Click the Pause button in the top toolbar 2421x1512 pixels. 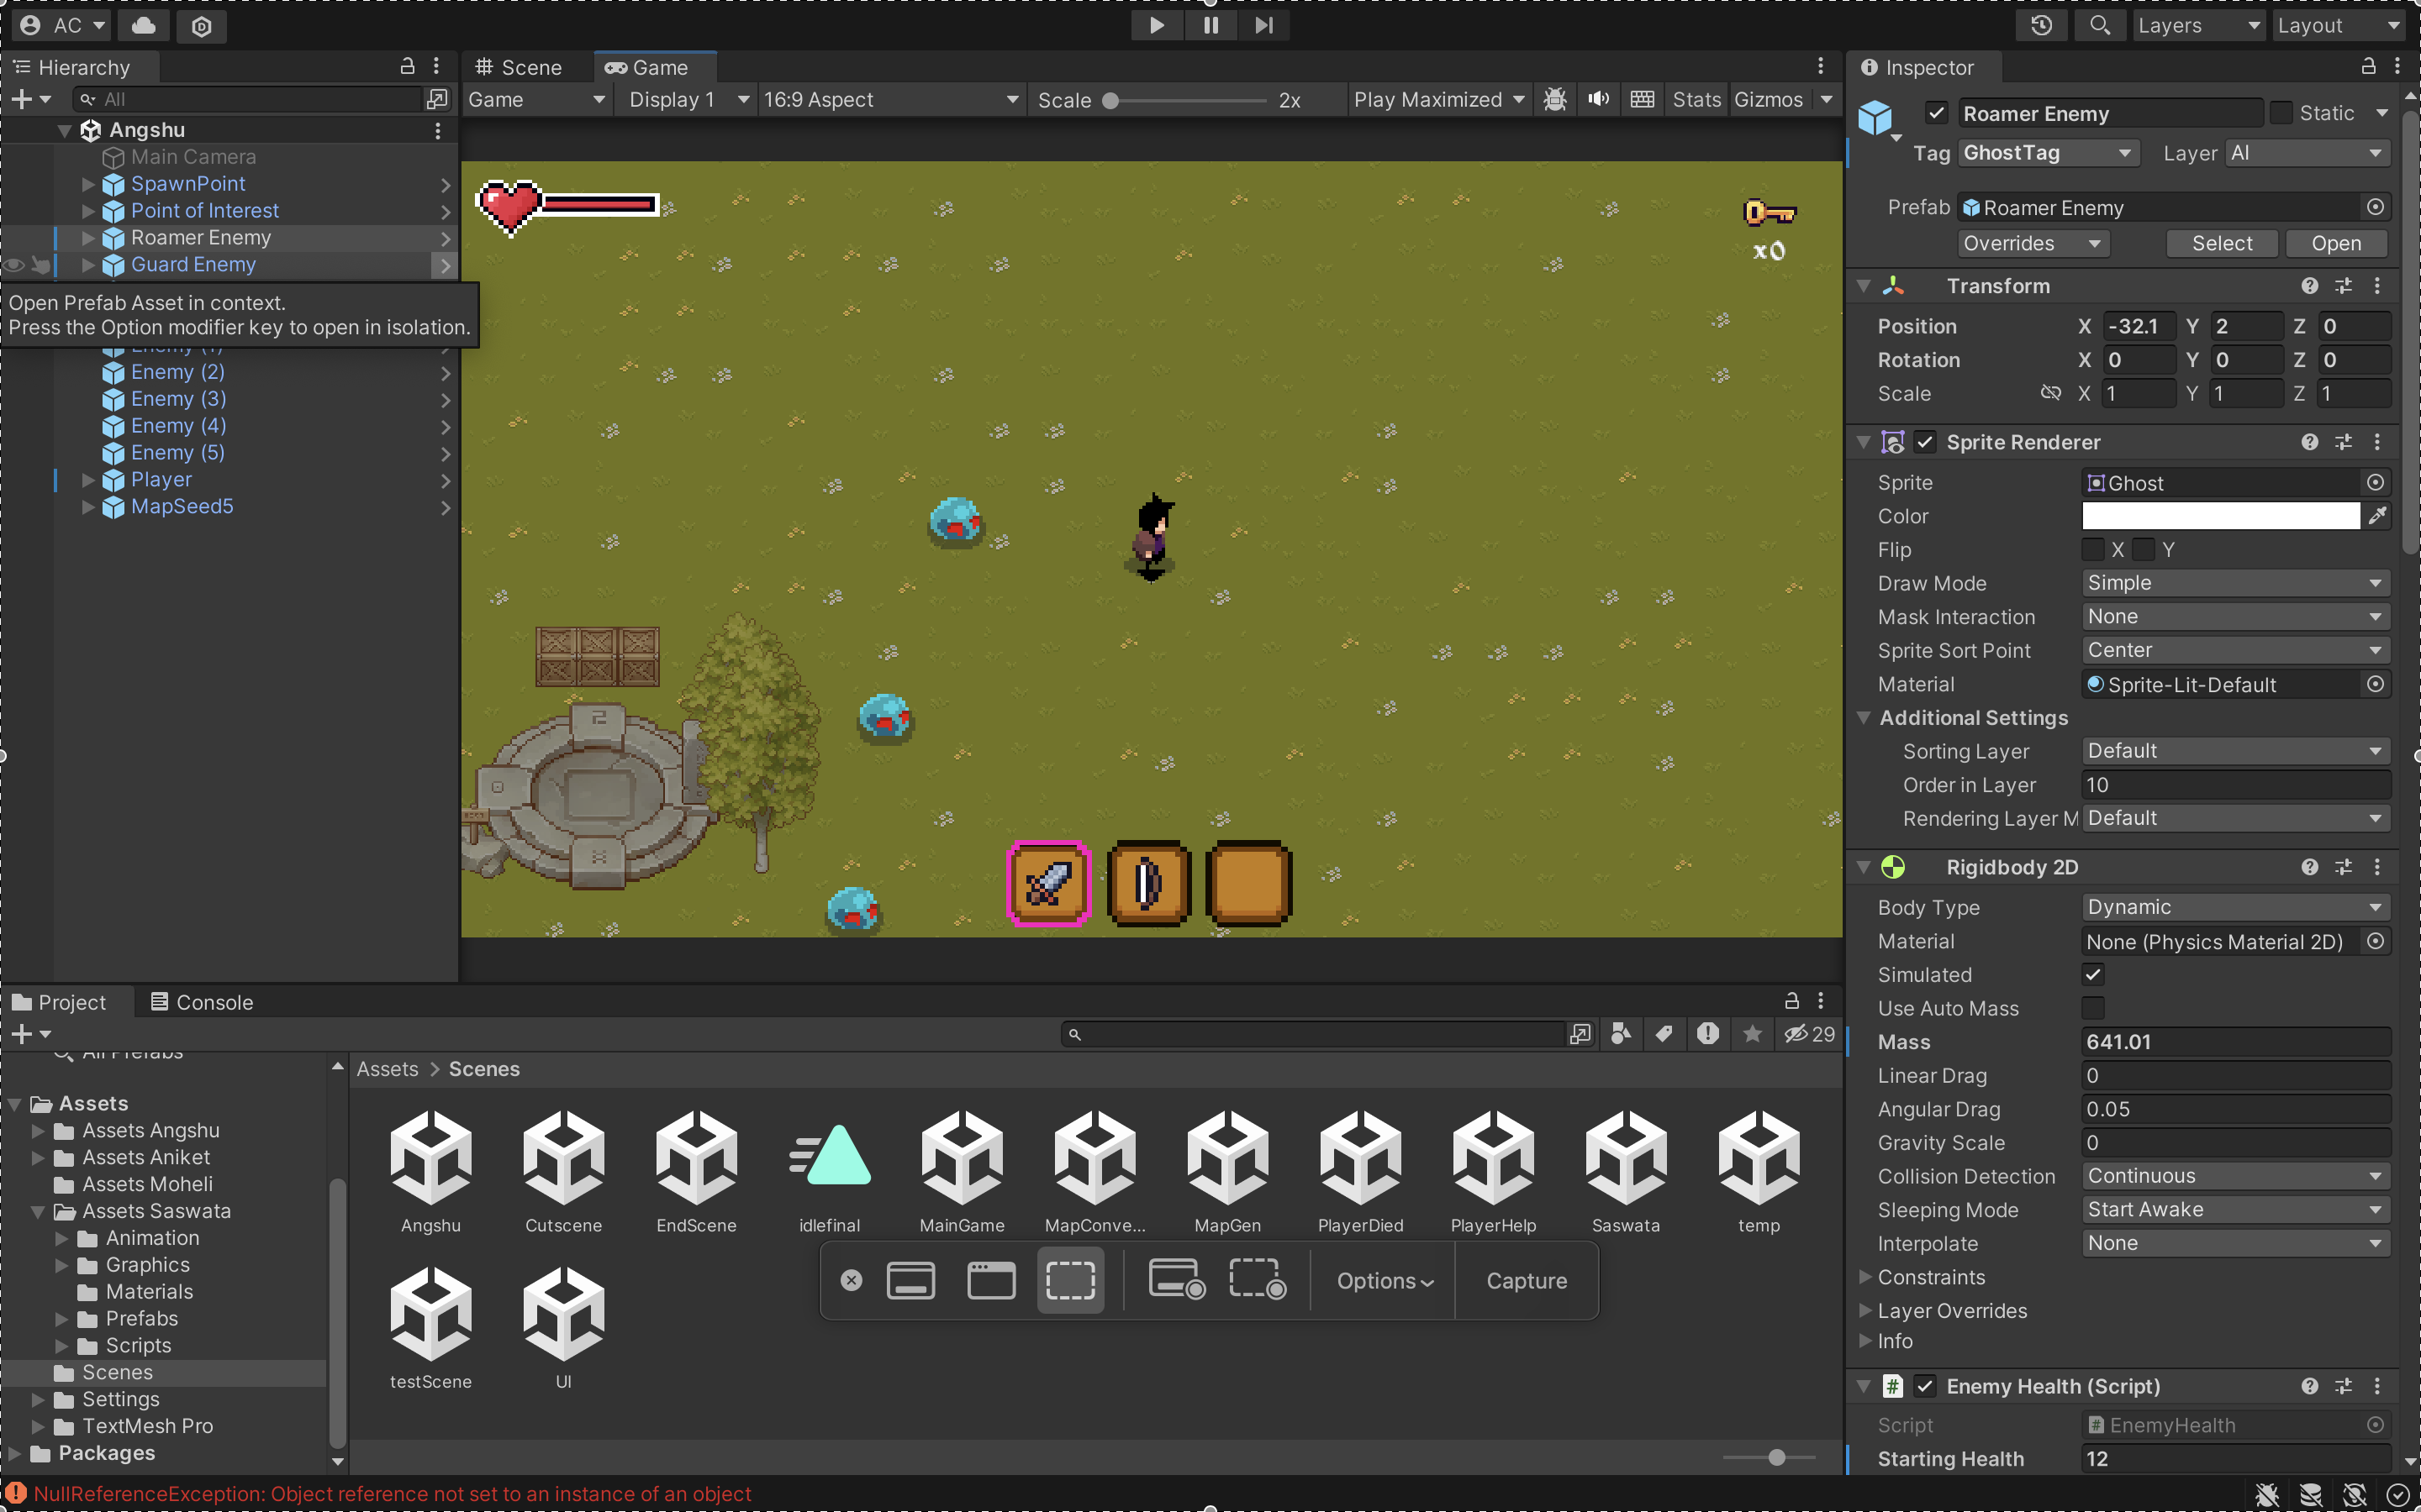[1210, 25]
